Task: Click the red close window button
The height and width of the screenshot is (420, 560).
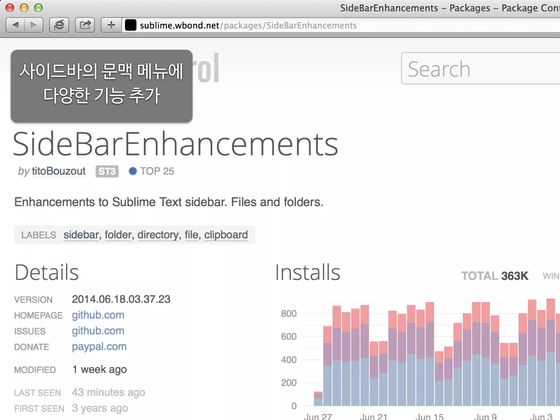Action: tap(10, 8)
